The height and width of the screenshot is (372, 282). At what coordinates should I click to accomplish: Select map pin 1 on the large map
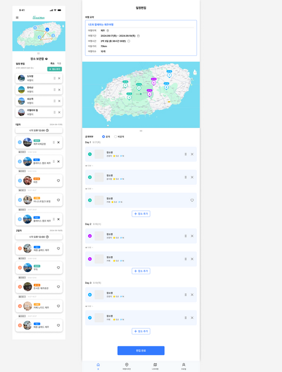pyautogui.click(x=125, y=85)
